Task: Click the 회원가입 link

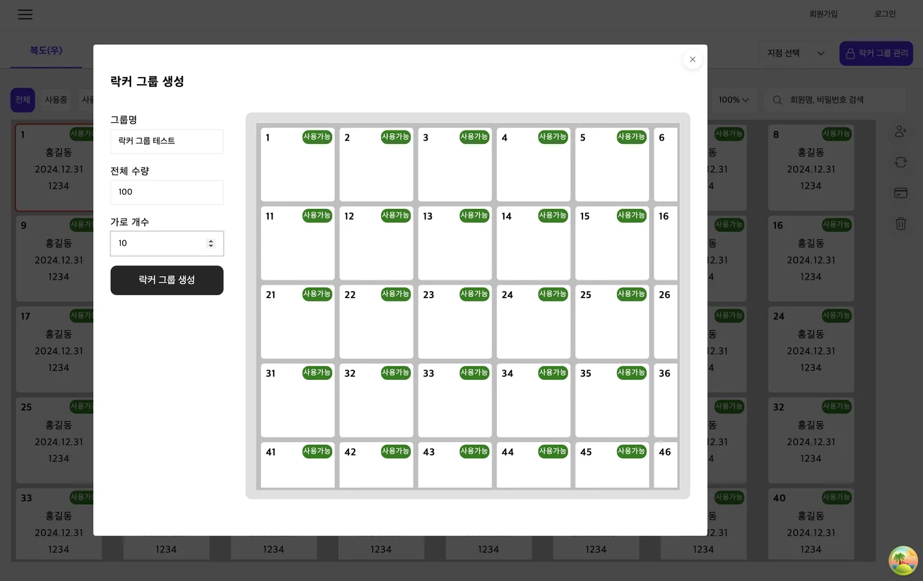Action: 823,14
